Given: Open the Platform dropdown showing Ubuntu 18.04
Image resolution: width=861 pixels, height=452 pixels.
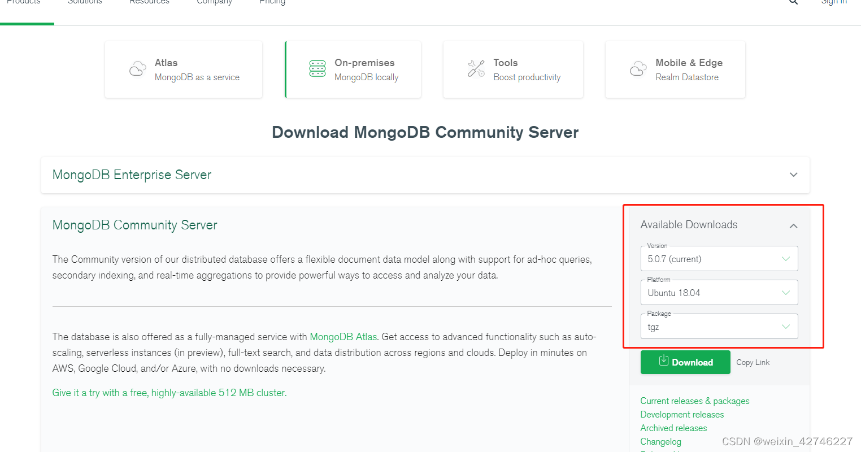Looking at the screenshot, I should (719, 293).
